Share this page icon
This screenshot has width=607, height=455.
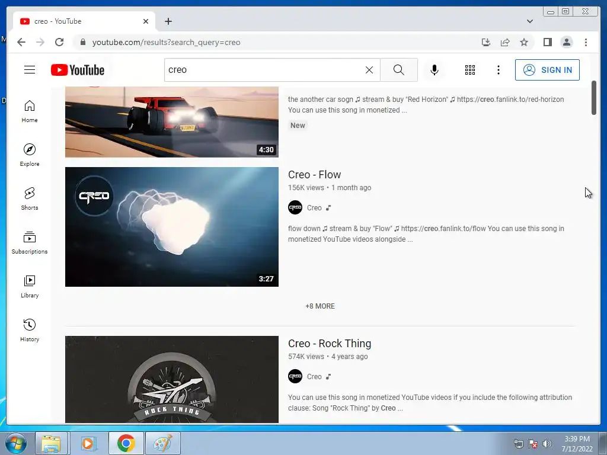[505, 42]
